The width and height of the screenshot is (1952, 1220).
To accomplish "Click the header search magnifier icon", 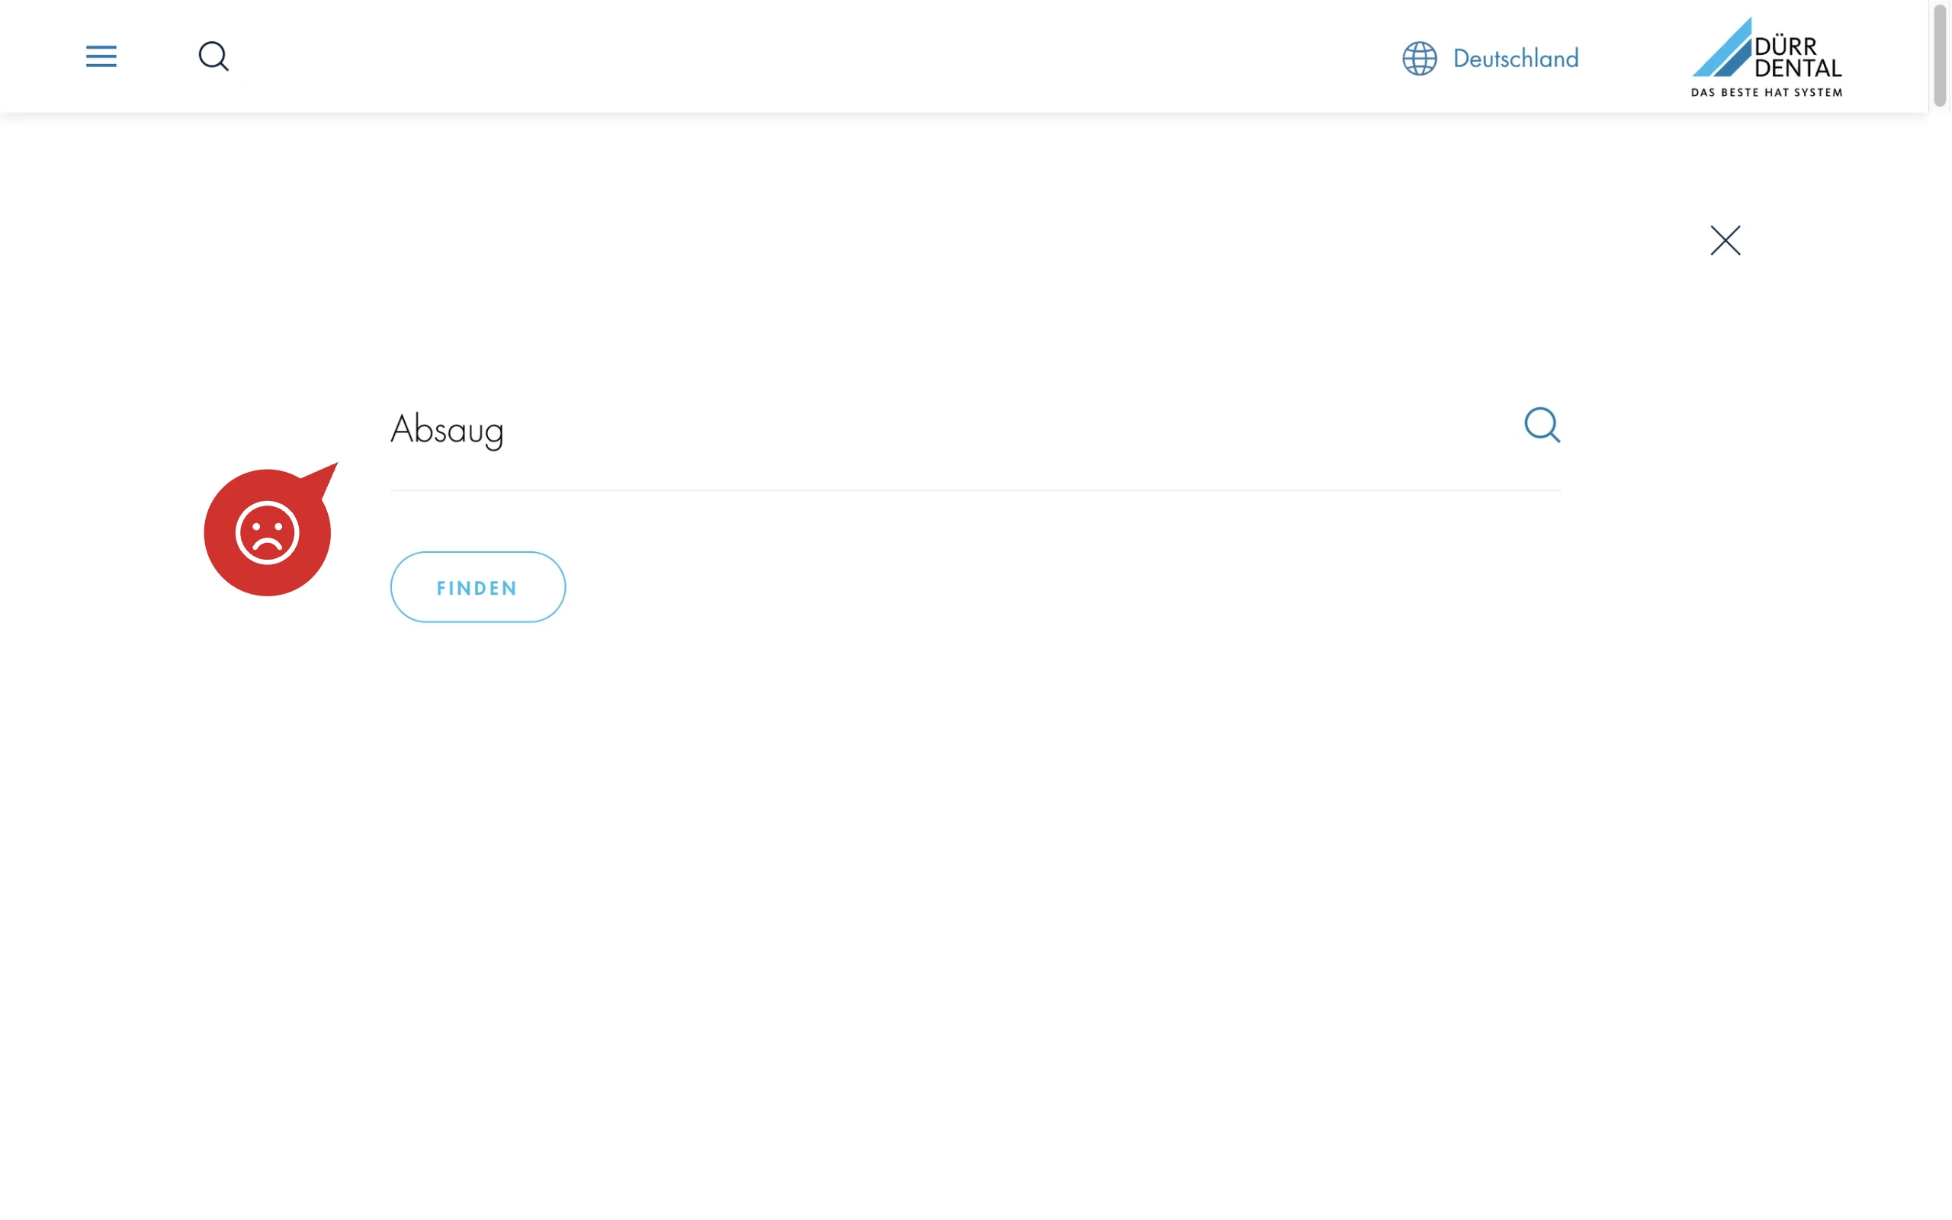I will coord(213,56).
